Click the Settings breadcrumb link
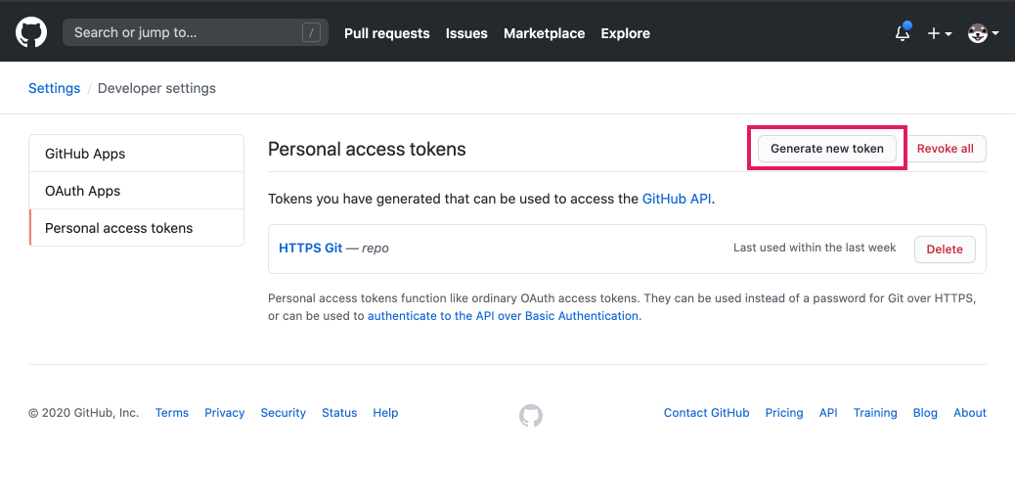 click(55, 88)
